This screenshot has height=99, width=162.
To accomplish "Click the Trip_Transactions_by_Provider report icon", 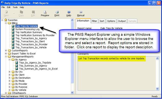I will click(13, 44).
